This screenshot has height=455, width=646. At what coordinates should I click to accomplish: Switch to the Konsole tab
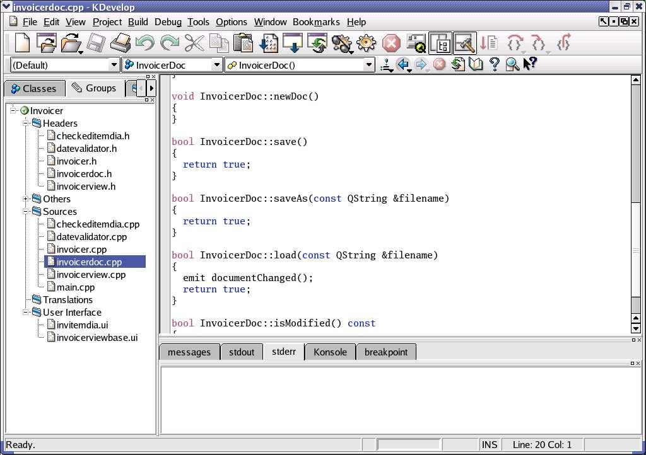pos(330,352)
